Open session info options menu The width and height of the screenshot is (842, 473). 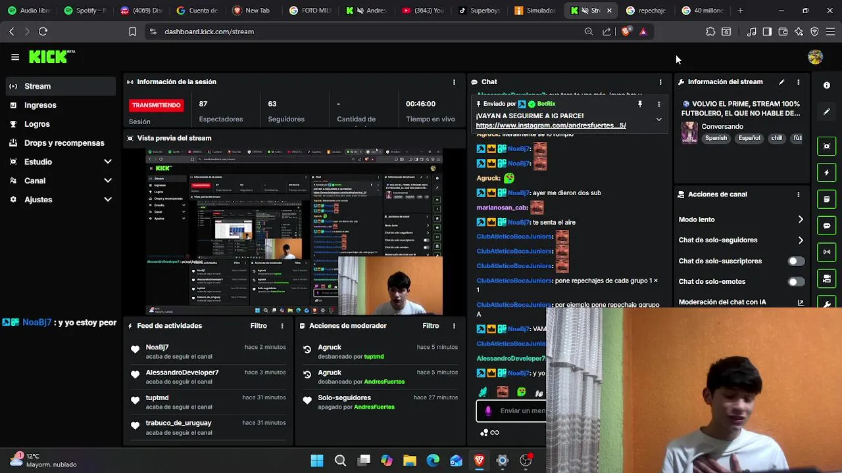(454, 82)
